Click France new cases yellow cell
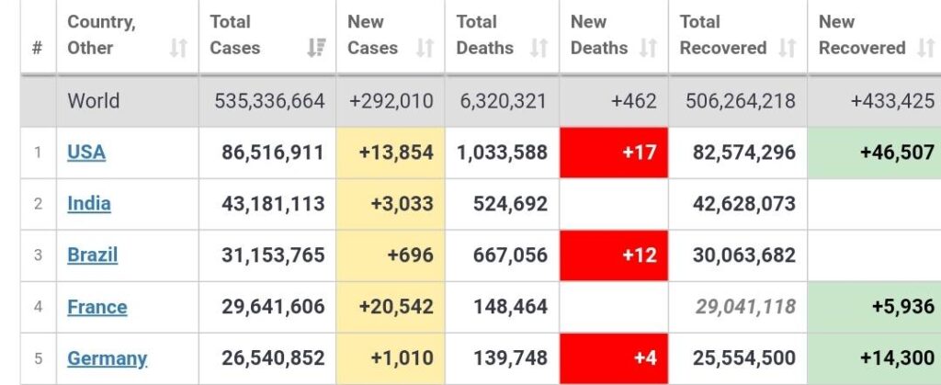The image size is (941, 385). tap(391, 307)
